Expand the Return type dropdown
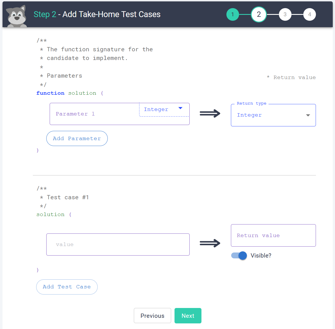Screen dimensions: 335x329 (x=273, y=115)
